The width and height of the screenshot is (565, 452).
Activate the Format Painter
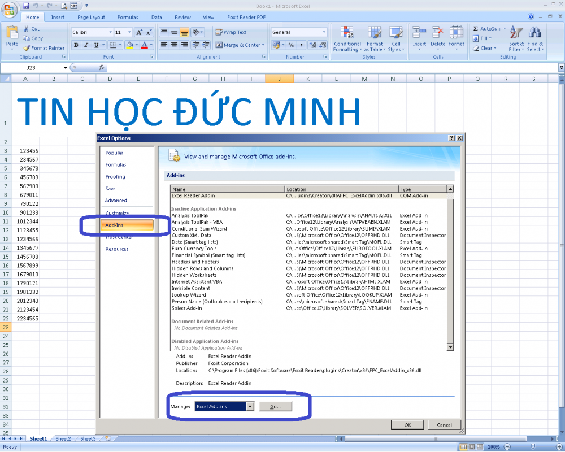pos(44,48)
